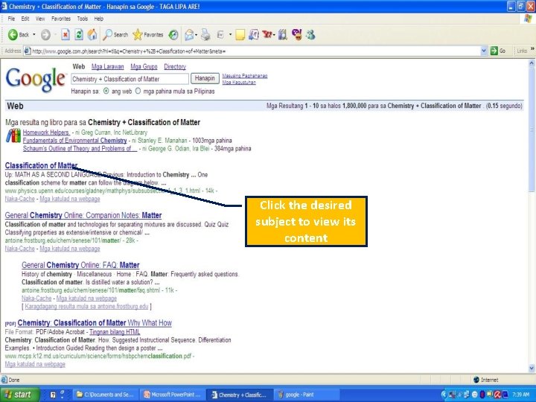Click the green Back arrow button

coord(13,34)
